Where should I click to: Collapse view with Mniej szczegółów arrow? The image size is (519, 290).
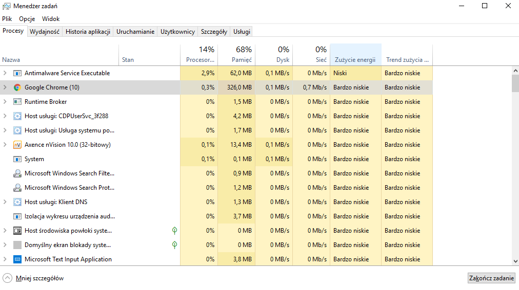7,278
